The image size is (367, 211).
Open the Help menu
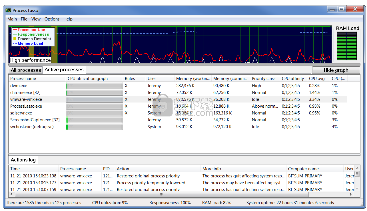(x=68, y=19)
